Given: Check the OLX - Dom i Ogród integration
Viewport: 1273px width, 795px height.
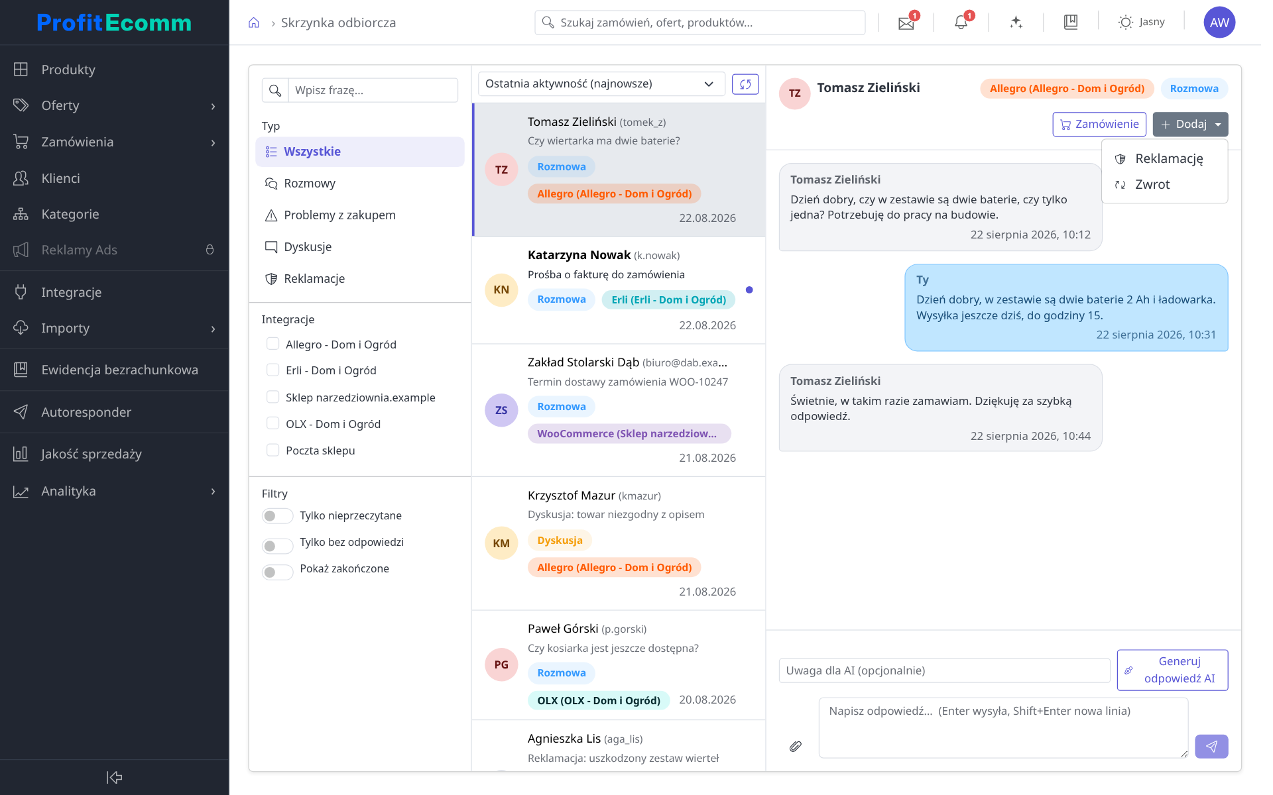Looking at the screenshot, I should click(x=273, y=423).
